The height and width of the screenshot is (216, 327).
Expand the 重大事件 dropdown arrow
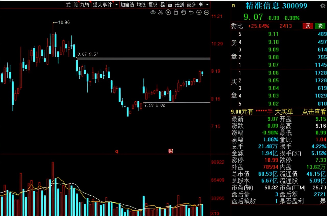pyautogui.click(x=116, y=5)
